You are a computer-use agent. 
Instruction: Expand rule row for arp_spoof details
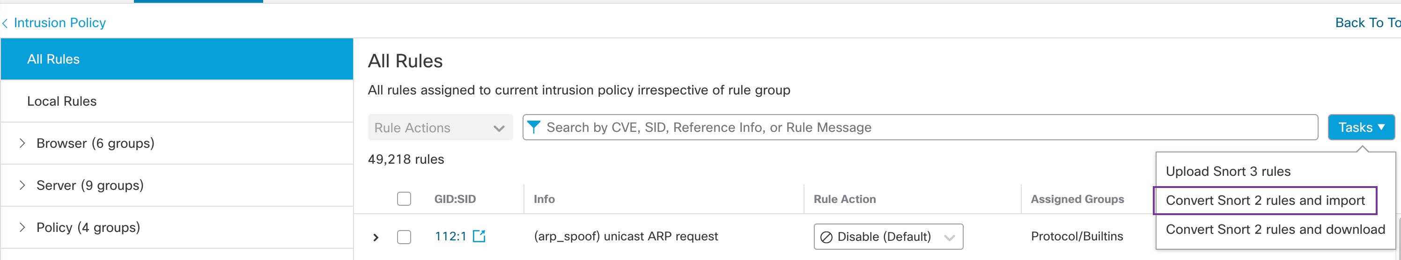tap(376, 237)
